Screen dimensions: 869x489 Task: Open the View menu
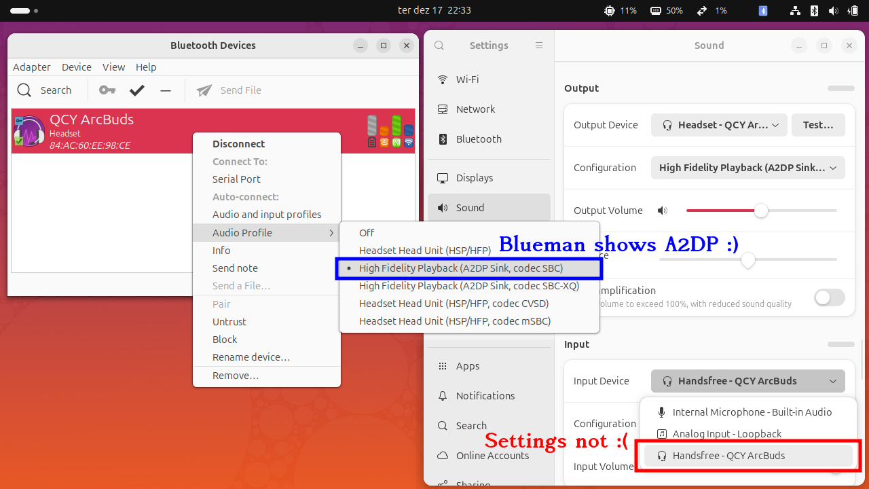coord(113,67)
